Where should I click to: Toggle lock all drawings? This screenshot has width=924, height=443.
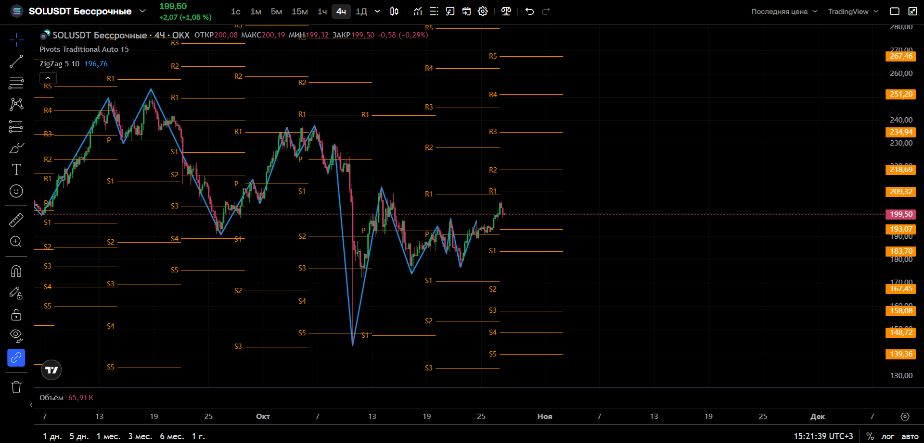(x=16, y=315)
